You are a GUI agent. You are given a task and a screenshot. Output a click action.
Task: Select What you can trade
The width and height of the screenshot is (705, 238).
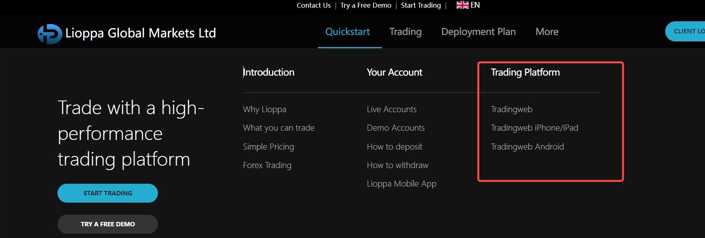point(279,128)
